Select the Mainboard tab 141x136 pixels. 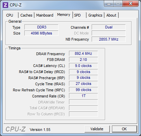click(45, 15)
